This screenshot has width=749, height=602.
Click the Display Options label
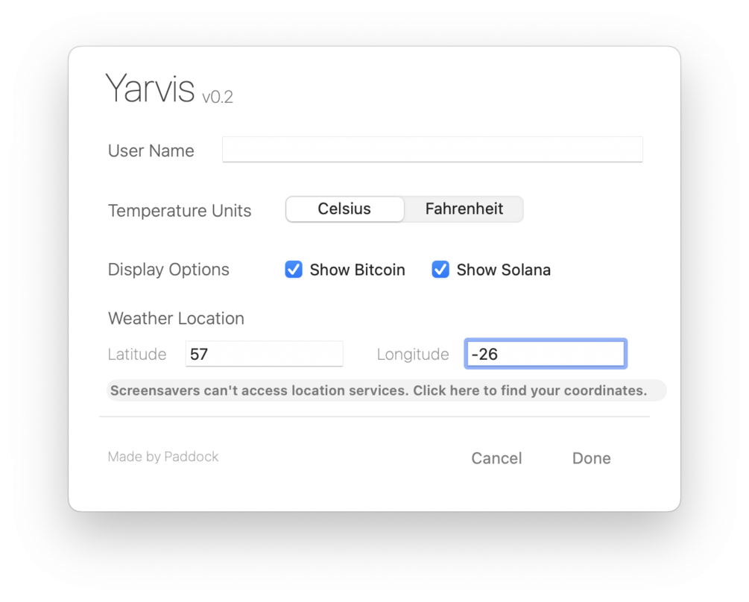coord(168,270)
